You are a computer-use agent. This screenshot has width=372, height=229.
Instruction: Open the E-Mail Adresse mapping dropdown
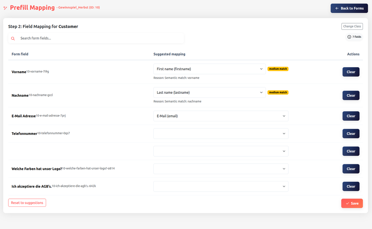tap(221, 116)
